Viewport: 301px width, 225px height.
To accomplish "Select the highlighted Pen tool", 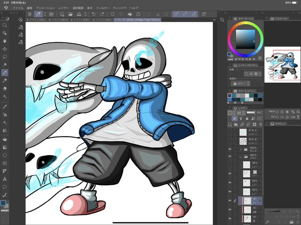I will (5, 72).
